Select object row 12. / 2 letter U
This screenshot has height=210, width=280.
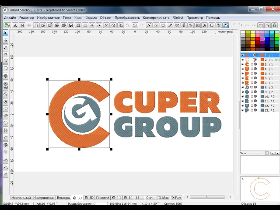click(260, 106)
